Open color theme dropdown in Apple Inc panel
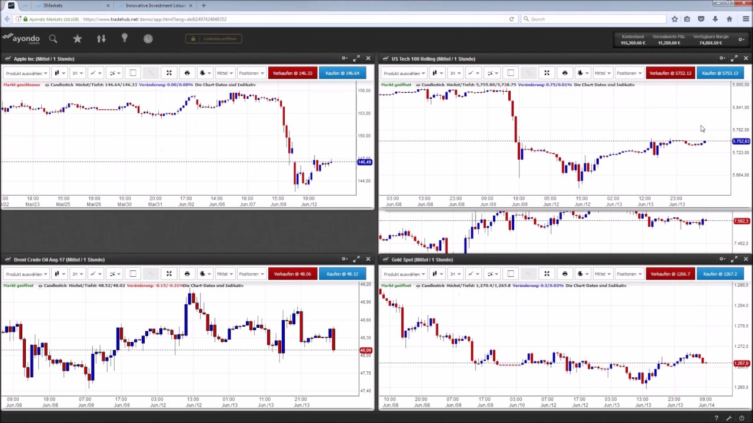This screenshot has width=753, height=423. [x=205, y=73]
